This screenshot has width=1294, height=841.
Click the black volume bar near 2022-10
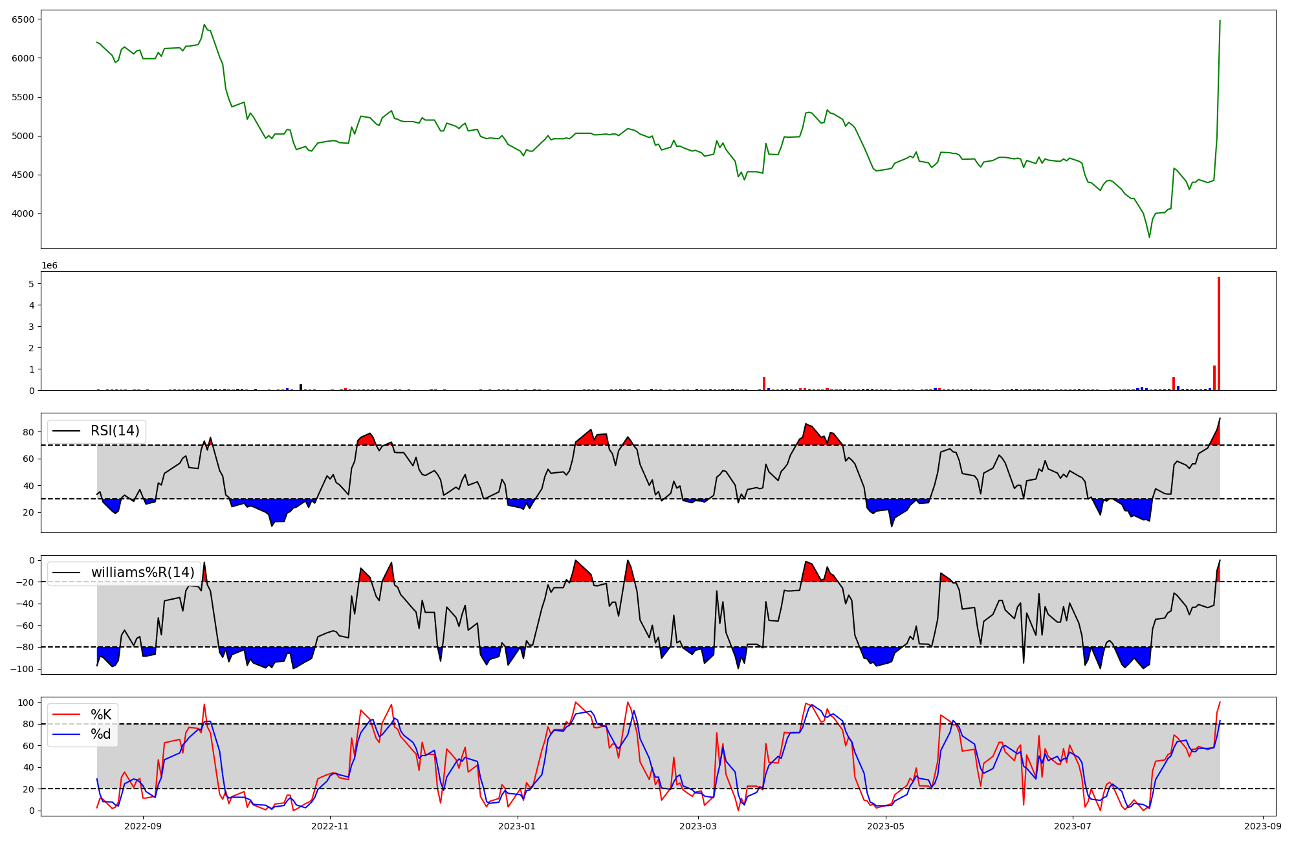[x=301, y=388]
